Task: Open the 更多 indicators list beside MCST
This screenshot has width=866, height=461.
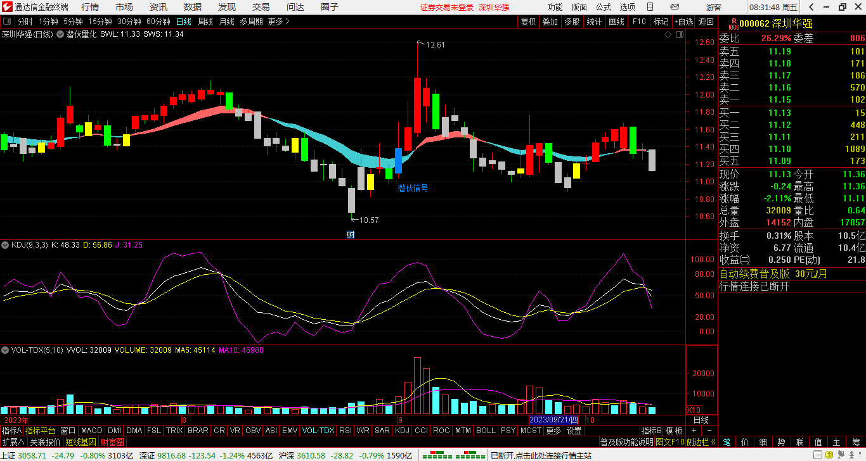Action: point(553,431)
